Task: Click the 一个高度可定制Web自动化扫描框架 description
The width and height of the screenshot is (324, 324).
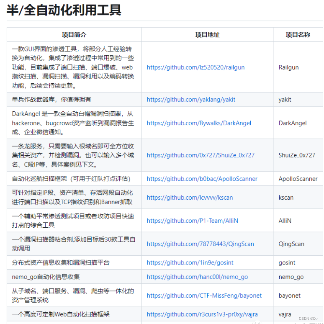Action: tap(61, 314)
